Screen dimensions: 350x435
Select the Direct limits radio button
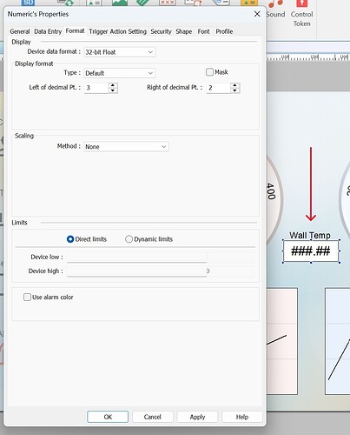tap(70, 239)
